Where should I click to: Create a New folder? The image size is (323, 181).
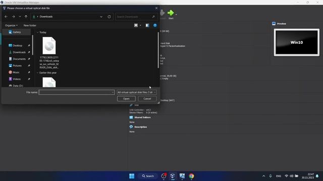point(30,26)
